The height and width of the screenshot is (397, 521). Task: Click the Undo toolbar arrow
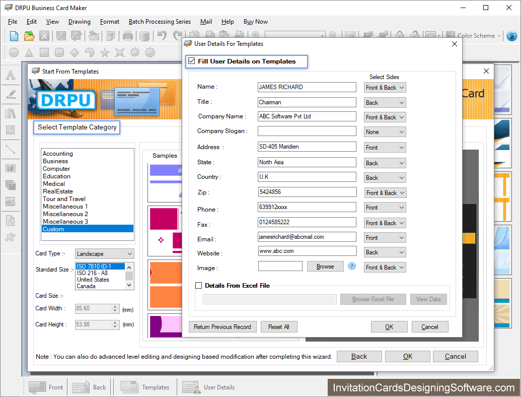162,35
